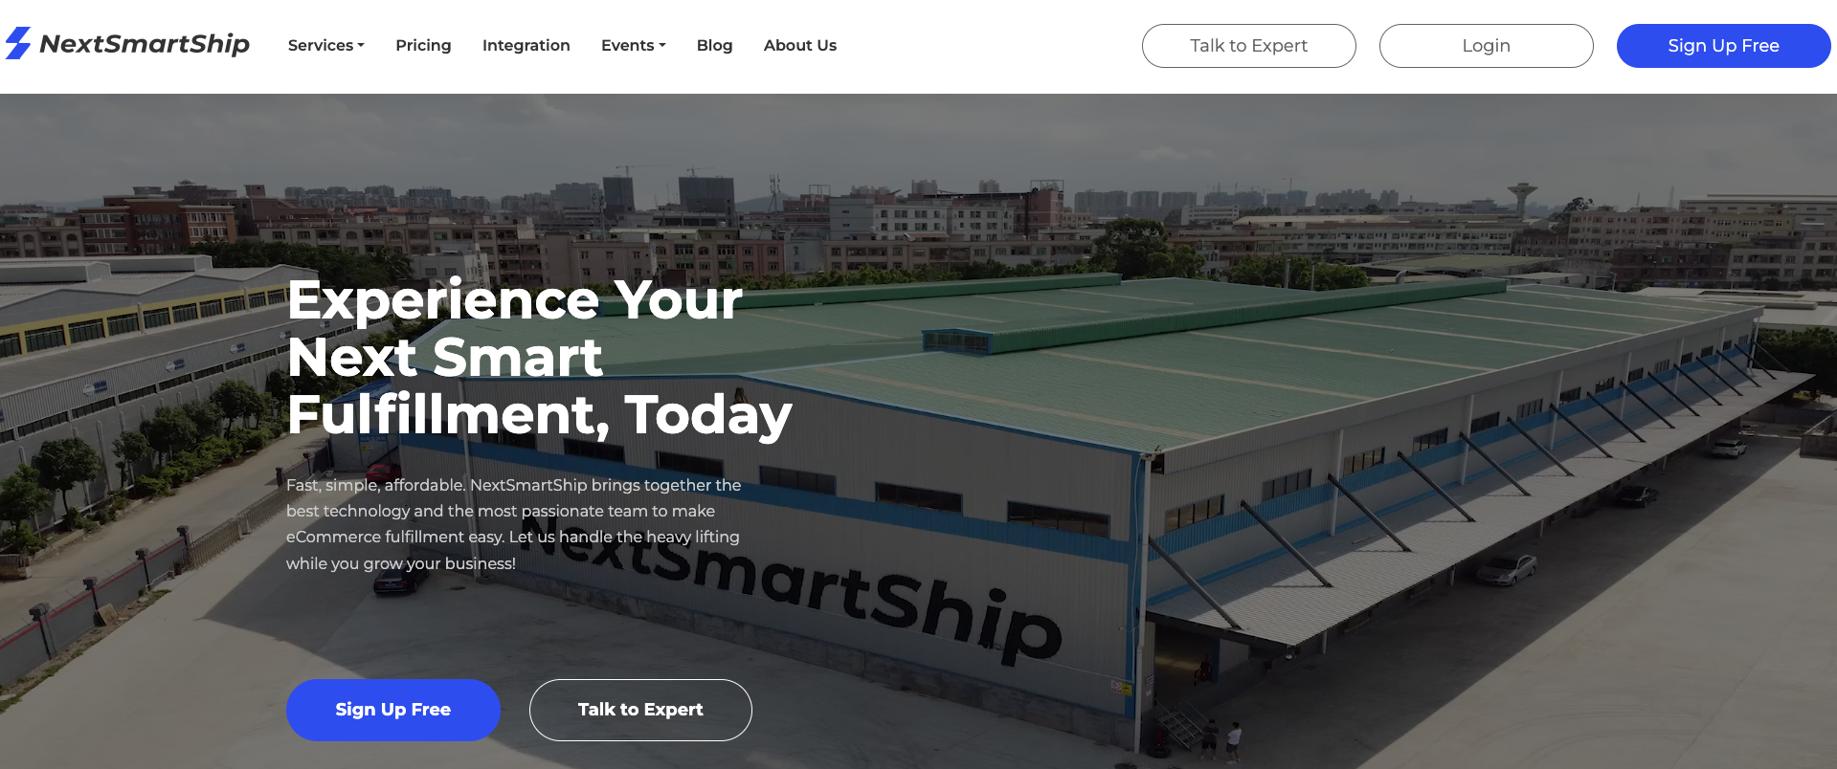Click the header Sign Up Free button
Viewport: 1837px width, 769px height.
[x=1724, y=46]
